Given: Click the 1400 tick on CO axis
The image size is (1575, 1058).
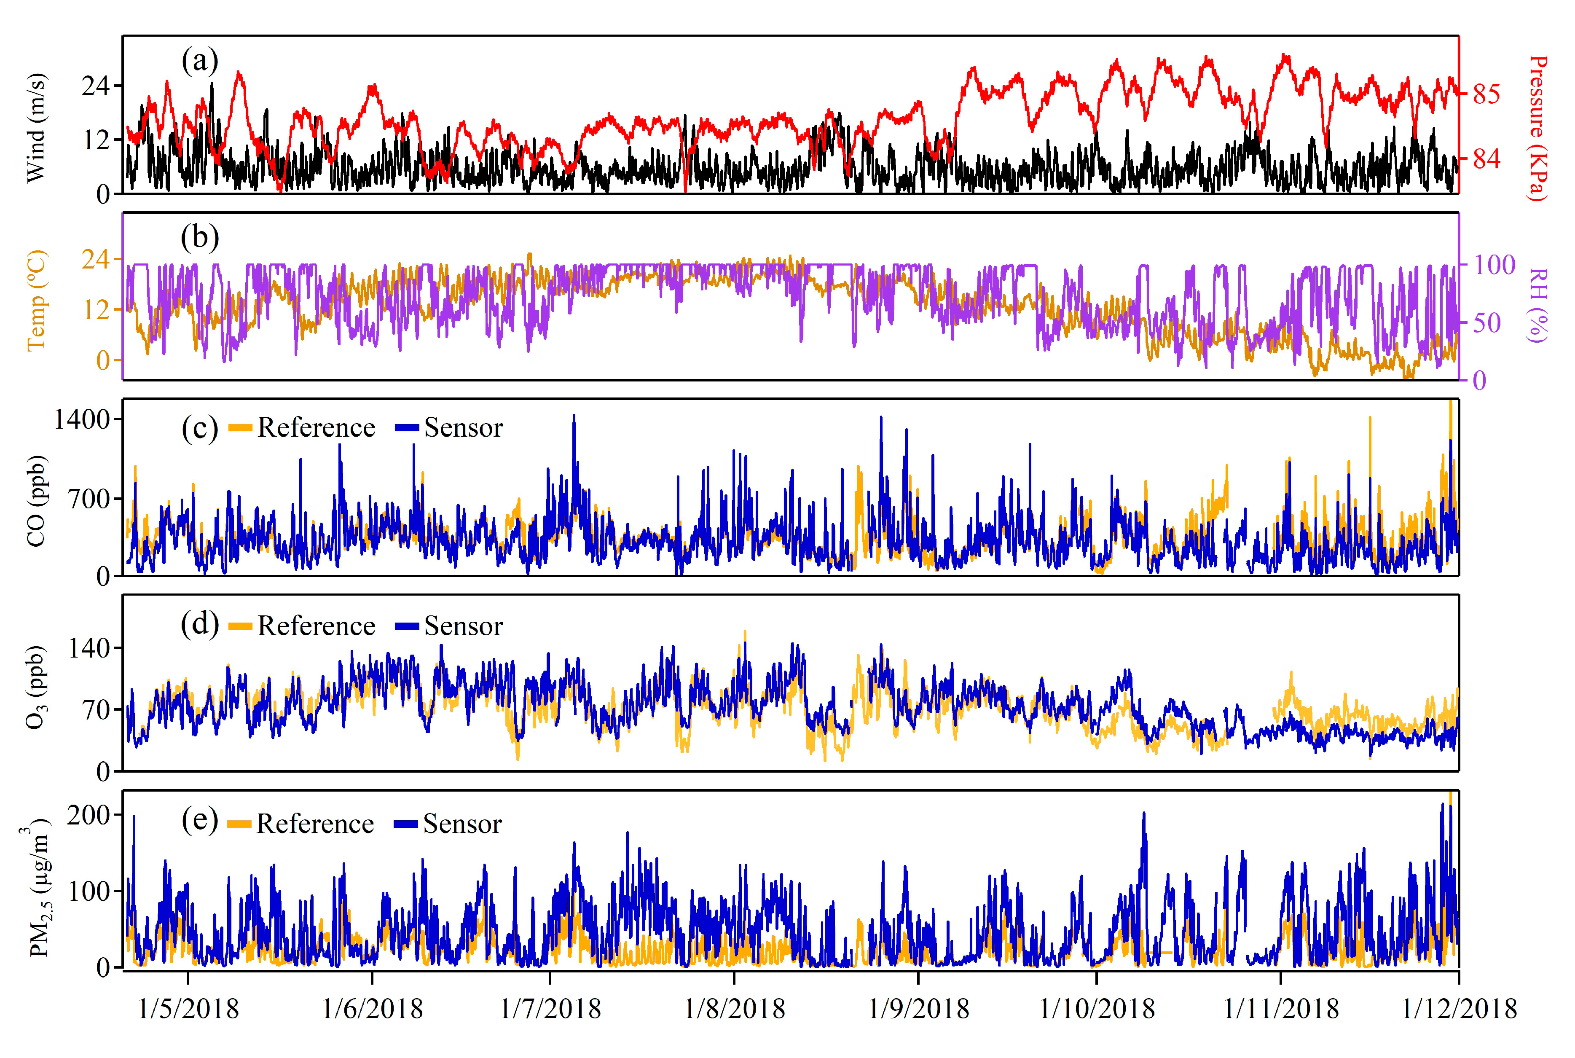Looking at the screenshot, I should (x=82, y=420).
